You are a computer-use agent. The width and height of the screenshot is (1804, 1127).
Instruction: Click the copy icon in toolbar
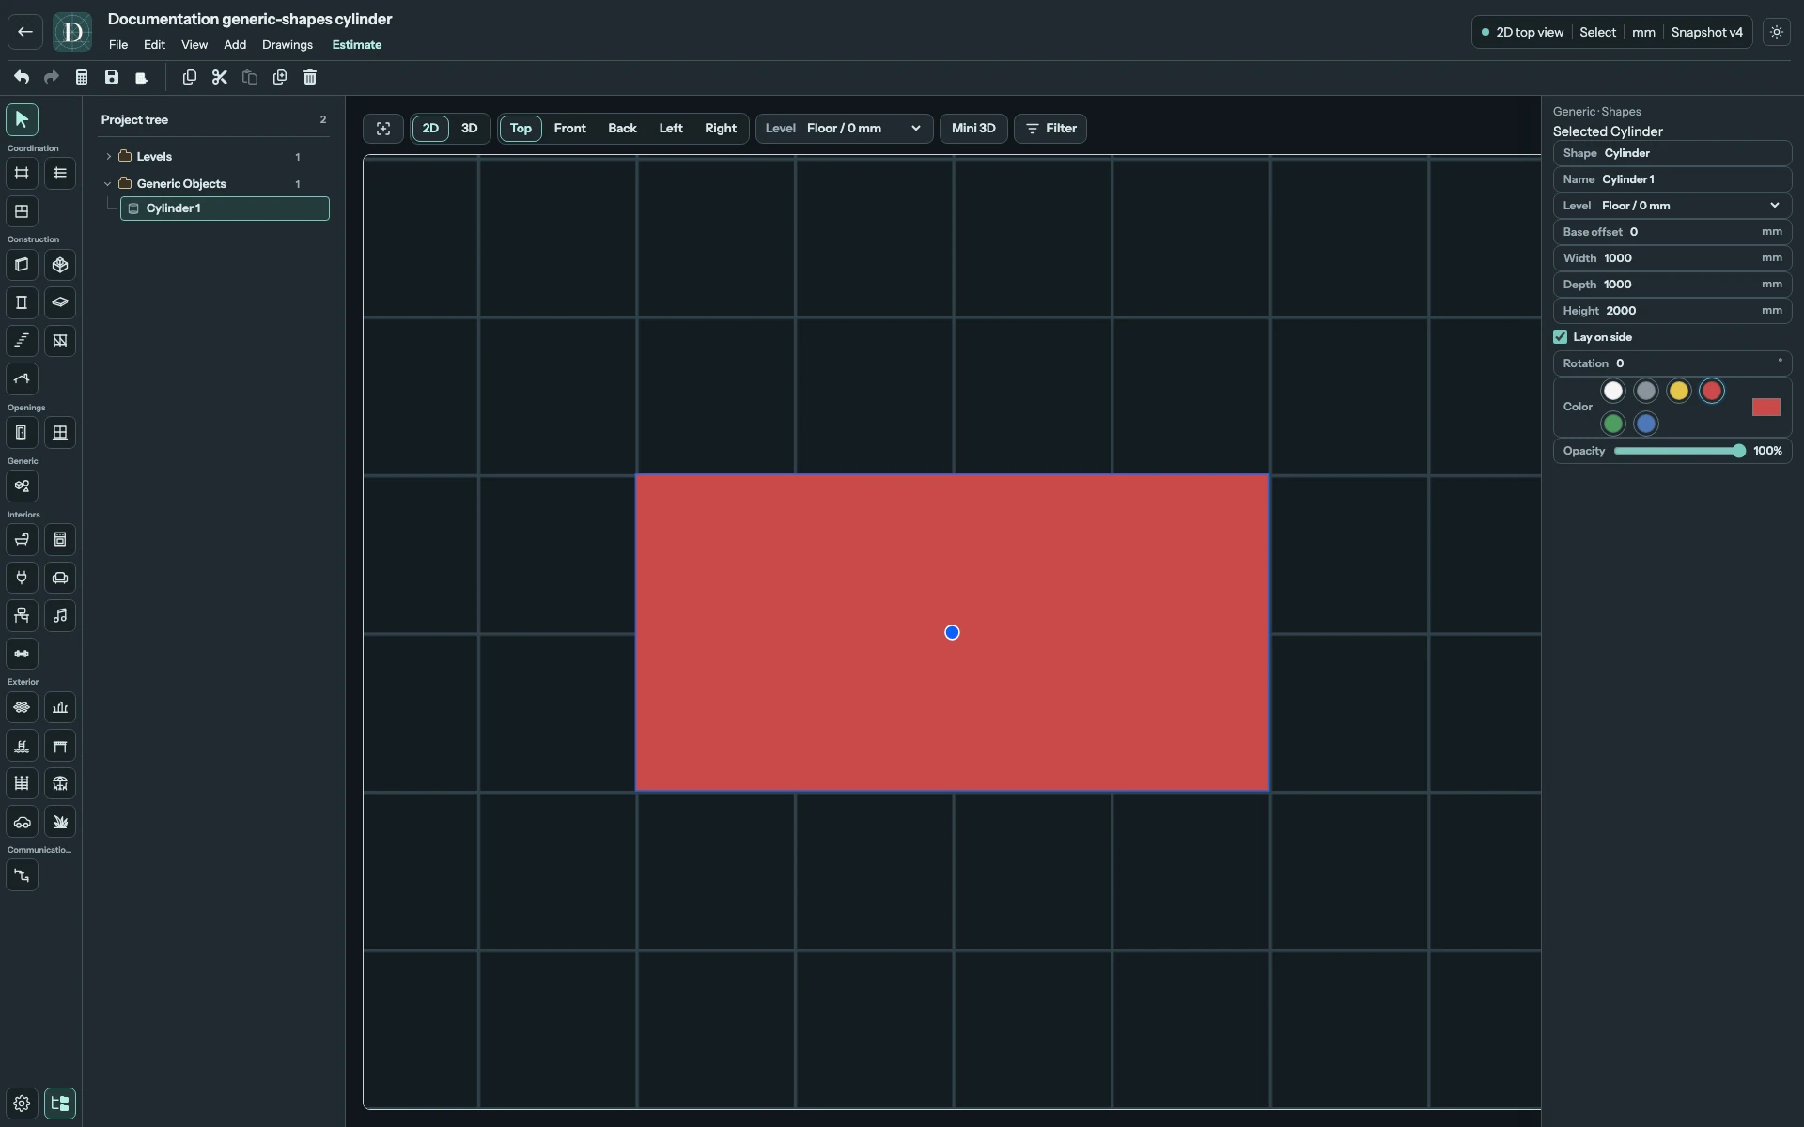(x=190, y=77)
